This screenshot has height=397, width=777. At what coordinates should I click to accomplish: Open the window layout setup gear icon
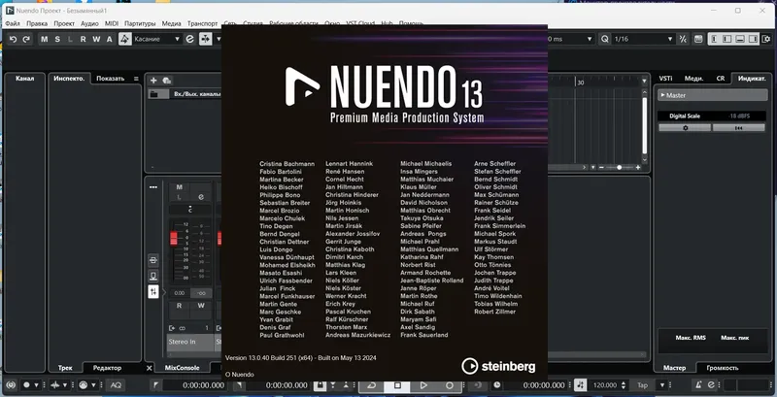click(766, 39)
